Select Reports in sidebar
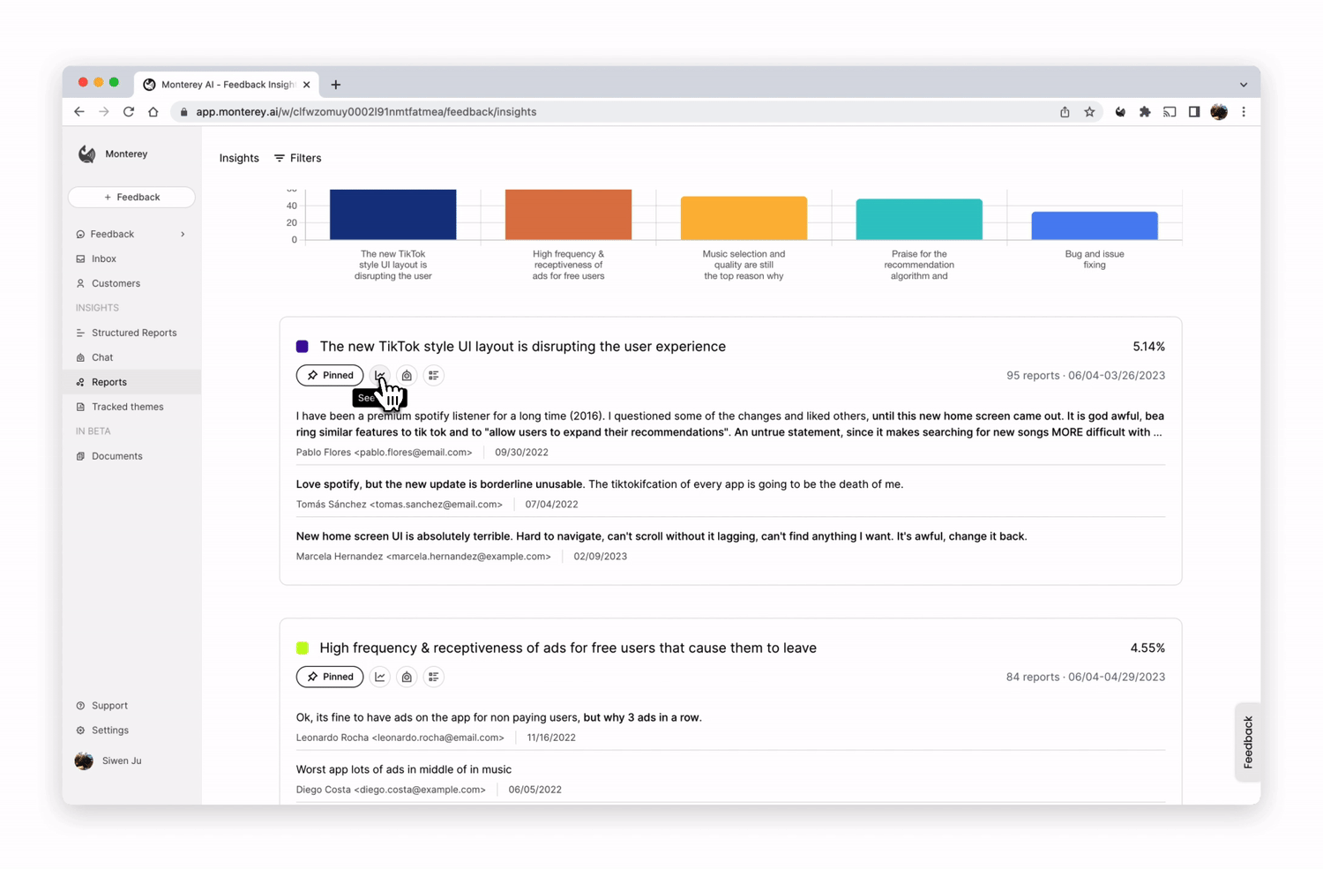The image size is (1323, 869). (x=131, y=382)
